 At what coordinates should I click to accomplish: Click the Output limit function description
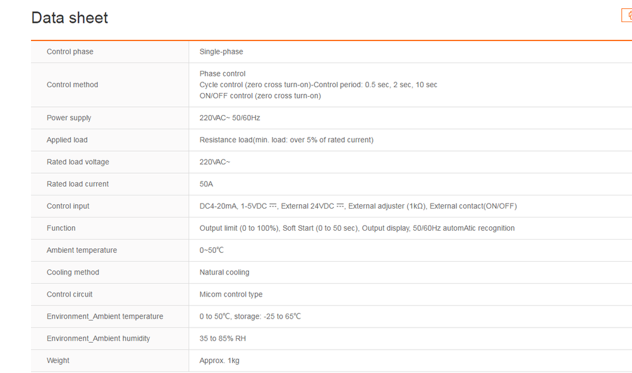pyautogui.click(x=356, y=228)
